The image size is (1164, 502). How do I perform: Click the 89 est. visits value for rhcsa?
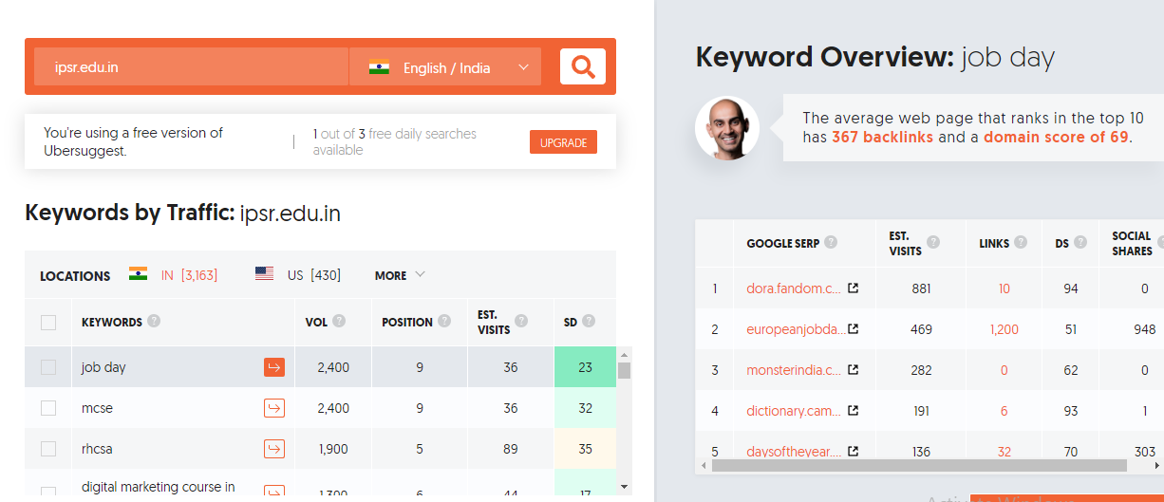pos(511,449)
